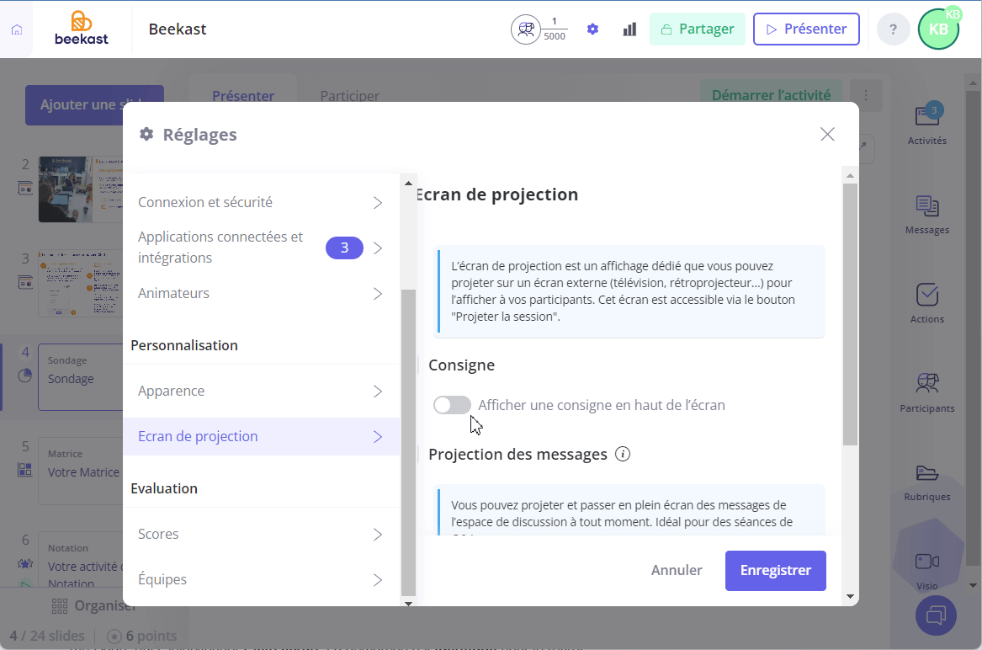Expand Applications connectées et intégrations
Viewport: 982px width, 650px height.
point(261,248)
